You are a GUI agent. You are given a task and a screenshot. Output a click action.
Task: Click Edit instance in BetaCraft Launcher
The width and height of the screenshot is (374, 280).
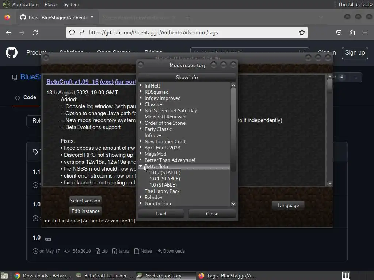click(85, 211)
